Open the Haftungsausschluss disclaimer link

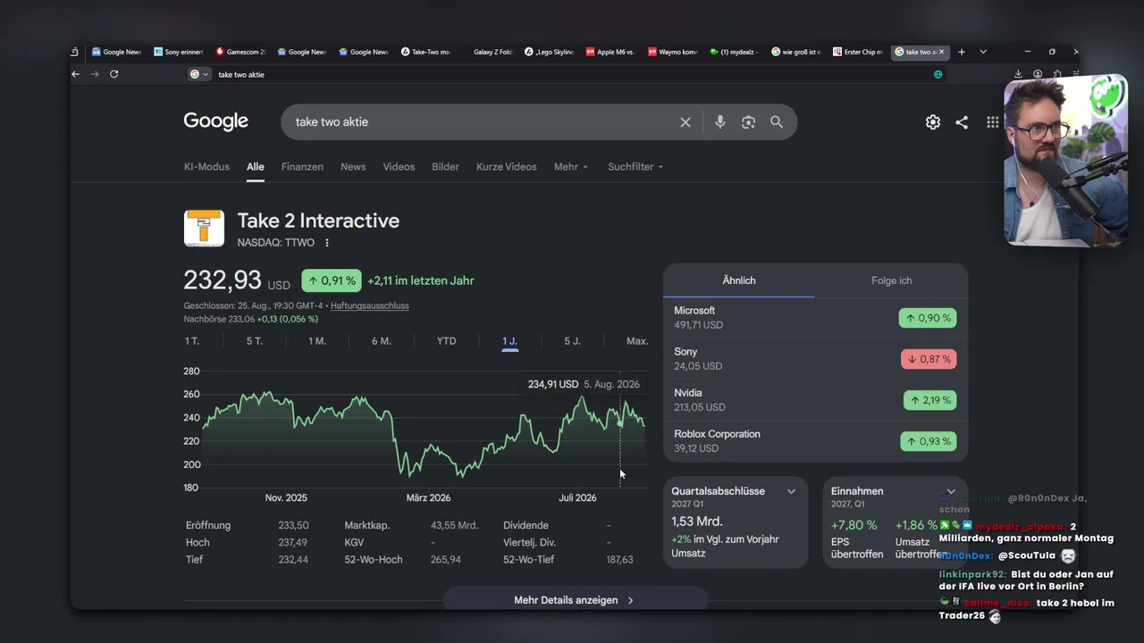click(x=370, y=305)
